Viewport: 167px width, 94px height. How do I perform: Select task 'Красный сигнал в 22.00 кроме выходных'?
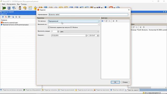[x=16, y=25]
